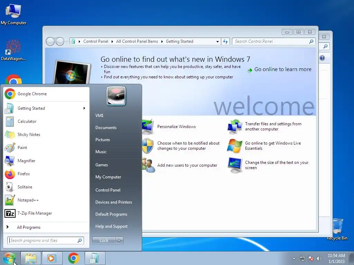
Task: Click All Control Panel Items breadcrumb
Action: pos(137,41)
